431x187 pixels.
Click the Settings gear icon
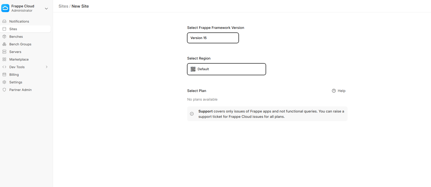[x=4, y=82]
